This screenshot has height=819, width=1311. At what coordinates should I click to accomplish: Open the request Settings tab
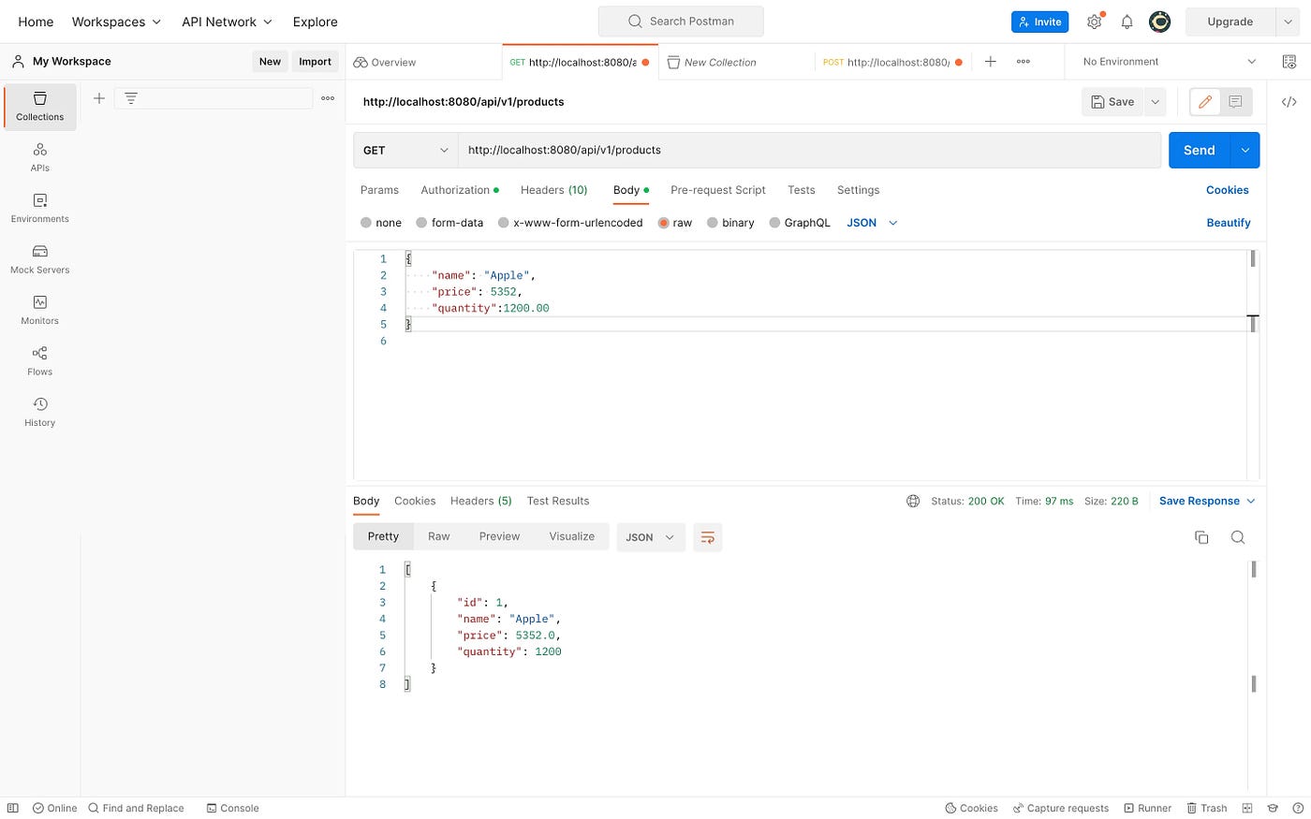tap(859, 190)
